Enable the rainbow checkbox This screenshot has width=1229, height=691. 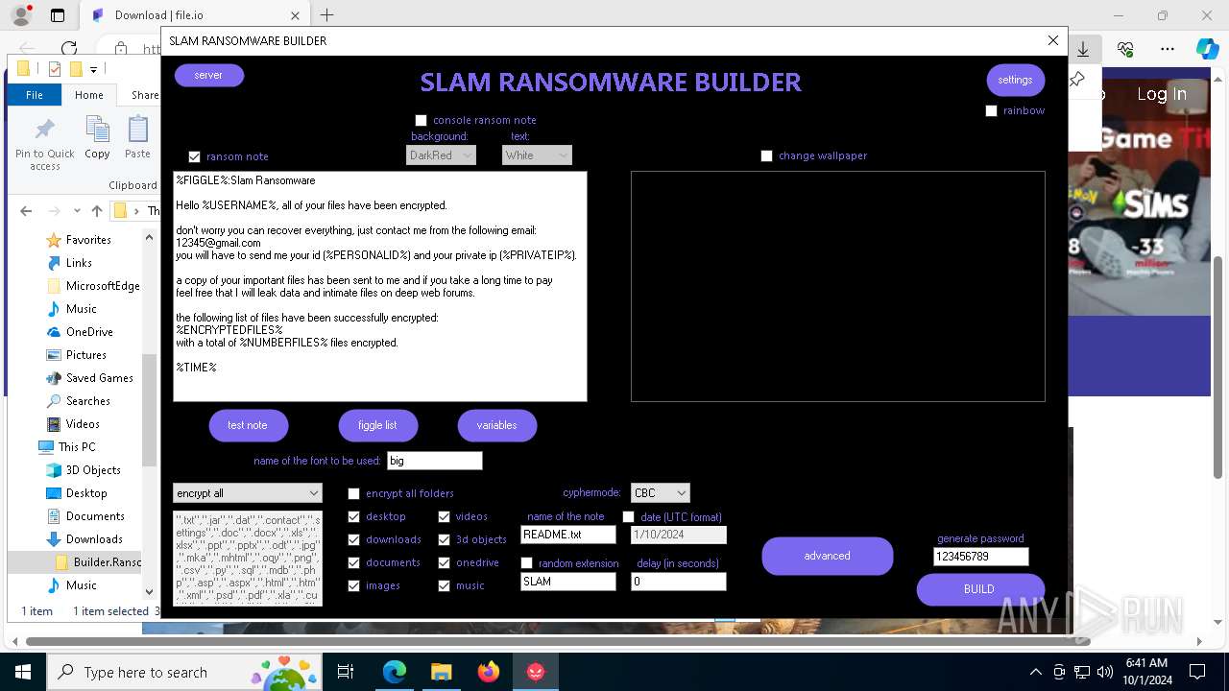pyautogui.click(x=991, y=111)
